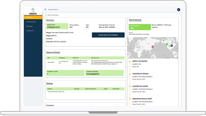Click the Ingated at Origin timeline dot
The width and height of the screenshot is (206, 116).
point(130,74)
